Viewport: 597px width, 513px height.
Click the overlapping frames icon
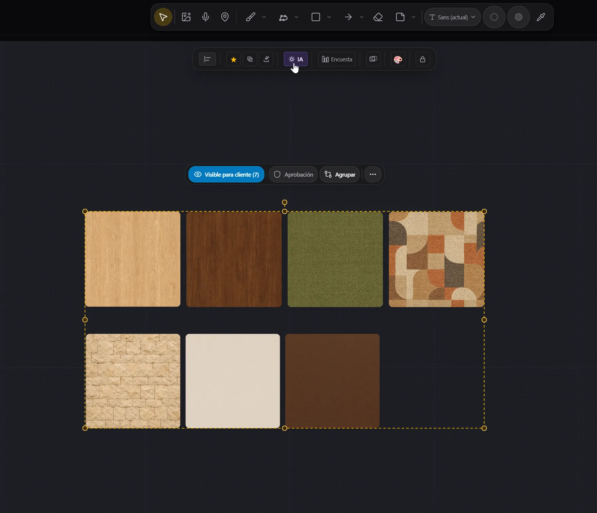click(x=373, y=59)
